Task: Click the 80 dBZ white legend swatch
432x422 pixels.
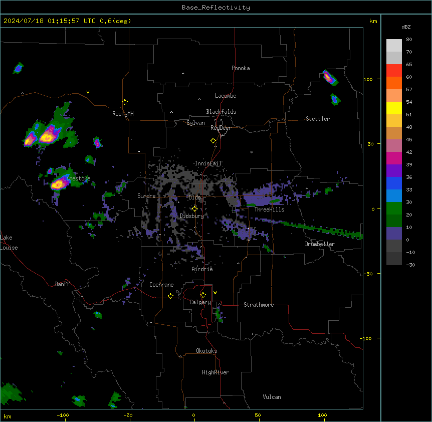Action: click(394, 46)
